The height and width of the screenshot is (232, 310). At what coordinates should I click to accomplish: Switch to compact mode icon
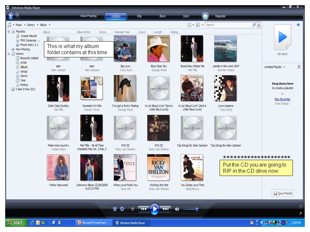301,213
